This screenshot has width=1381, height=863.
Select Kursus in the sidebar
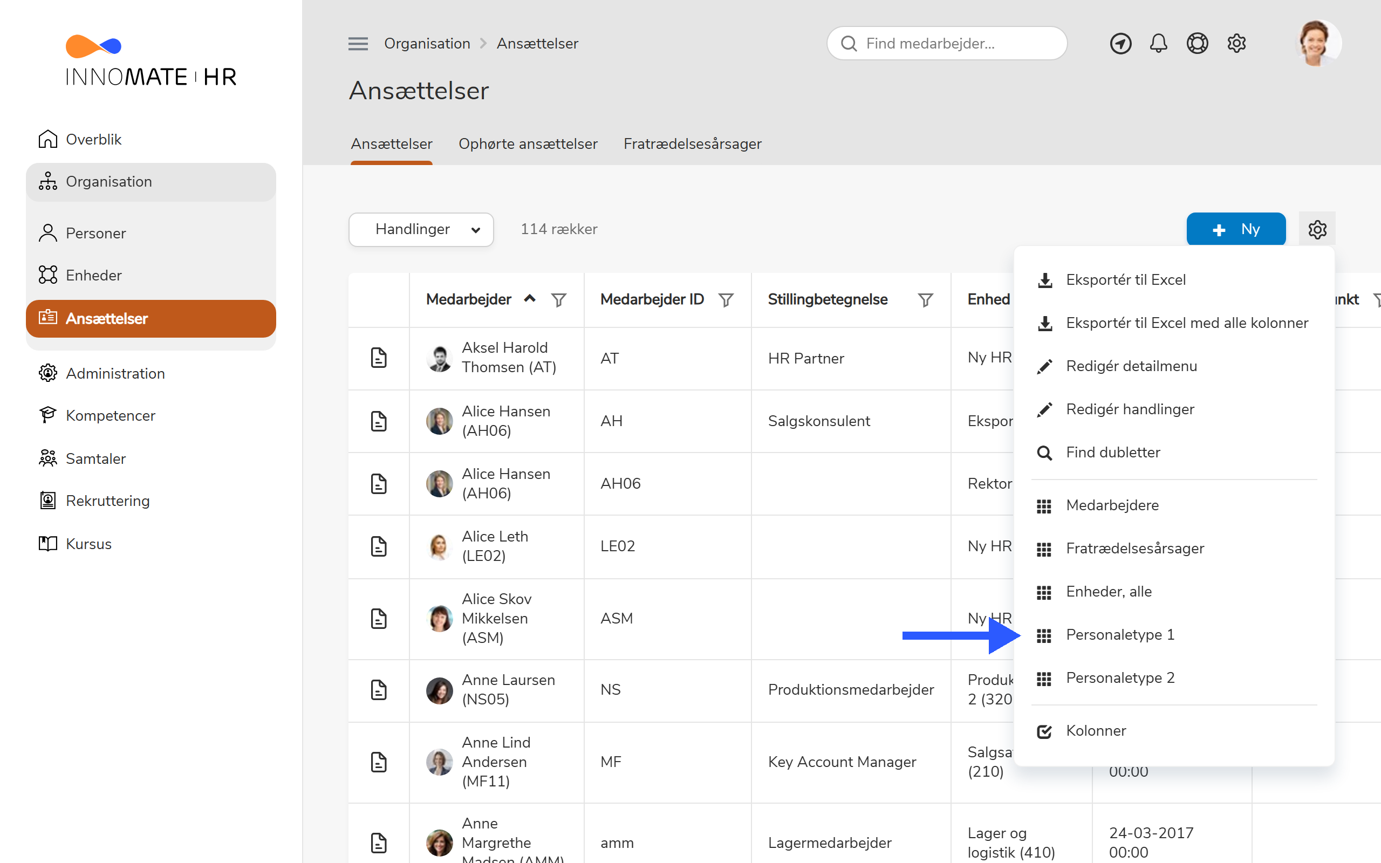click(x=88, y=543)
